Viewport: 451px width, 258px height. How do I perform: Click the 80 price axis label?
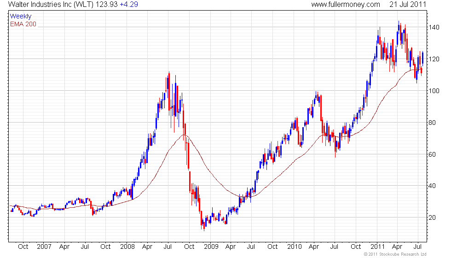point(432,123)
